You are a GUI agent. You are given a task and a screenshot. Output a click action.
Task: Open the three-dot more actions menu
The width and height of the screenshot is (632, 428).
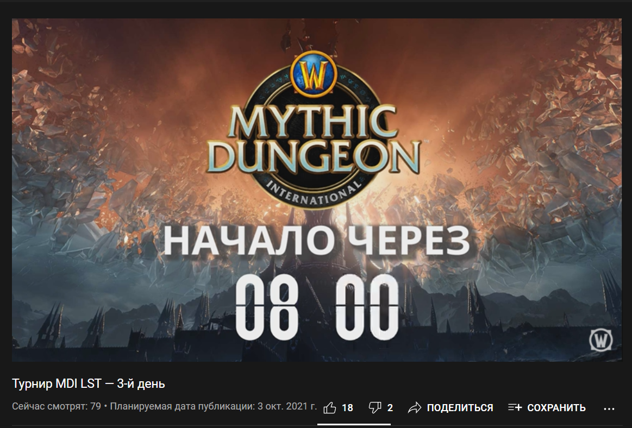tap(609, 408)
